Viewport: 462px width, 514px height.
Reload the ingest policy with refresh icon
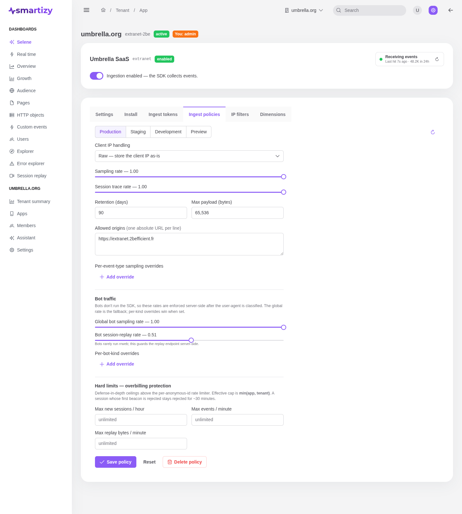433,132
